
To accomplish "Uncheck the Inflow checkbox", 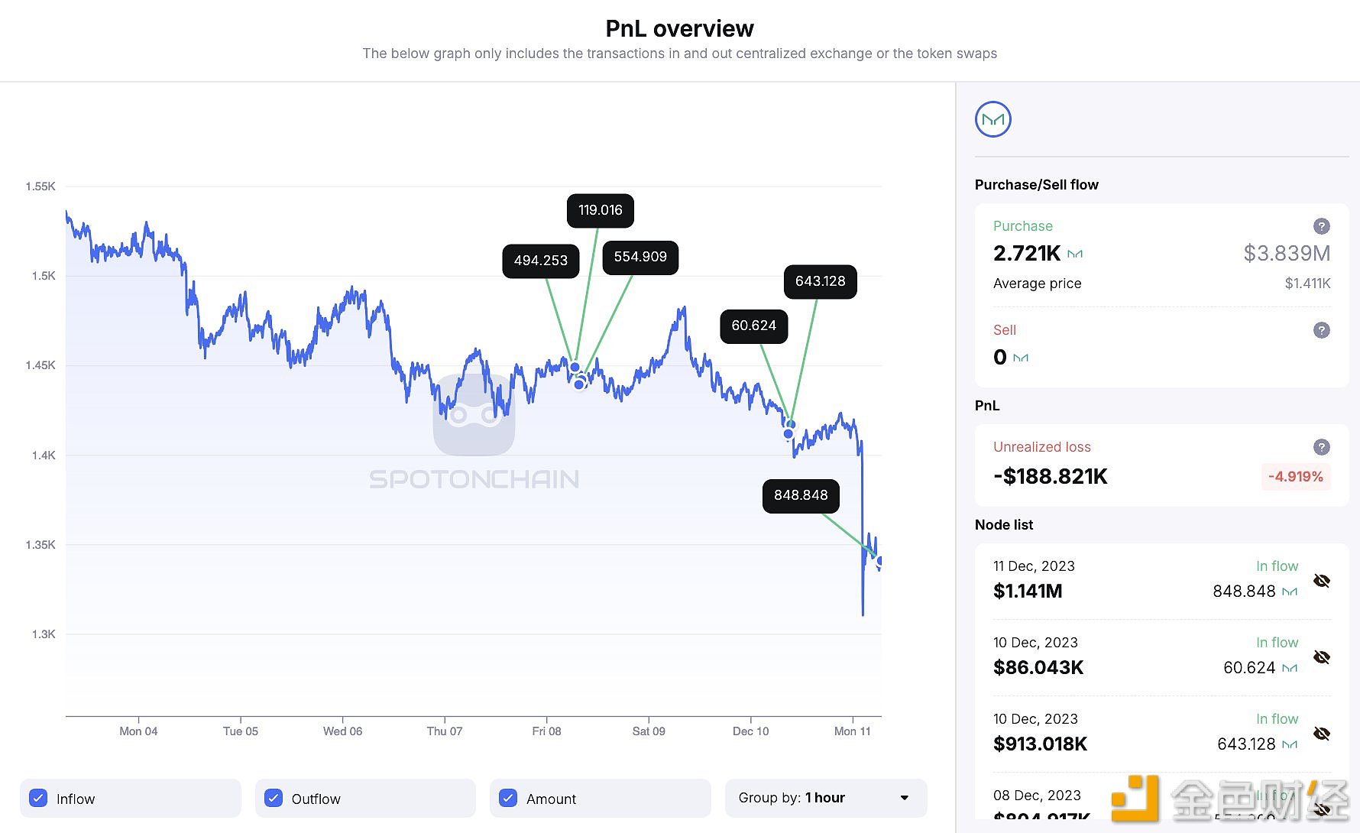I will [38, 798].
